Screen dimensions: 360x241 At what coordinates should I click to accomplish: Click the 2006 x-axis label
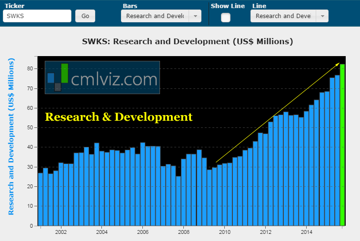pos(142,232)
